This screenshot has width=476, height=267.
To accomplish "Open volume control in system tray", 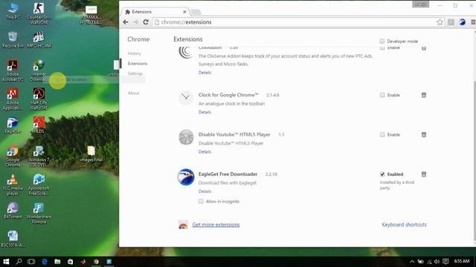I will [x=437, y=262].
